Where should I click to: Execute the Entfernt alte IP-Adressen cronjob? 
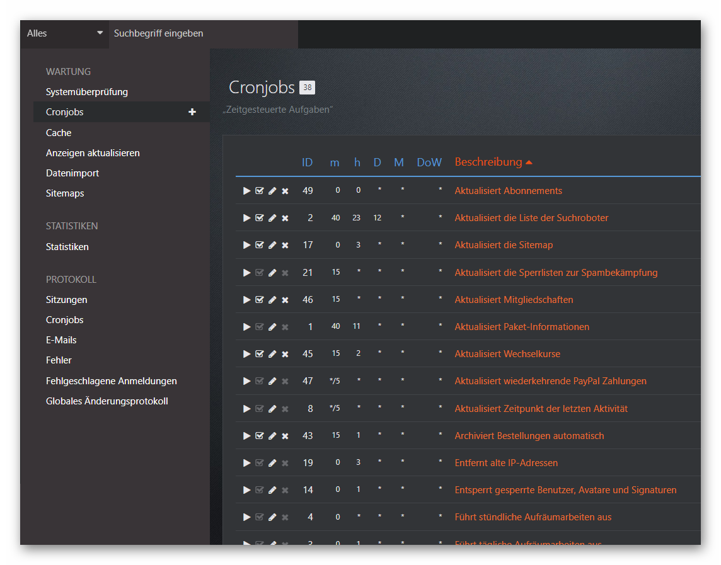click(x=246, y=463)
